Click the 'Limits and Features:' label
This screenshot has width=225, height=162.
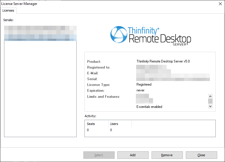coord(103,97)
